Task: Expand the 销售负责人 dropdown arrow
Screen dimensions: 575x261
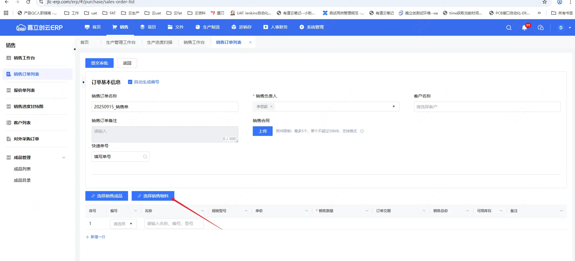Action: pyautogui.click(x=393, y=106)
